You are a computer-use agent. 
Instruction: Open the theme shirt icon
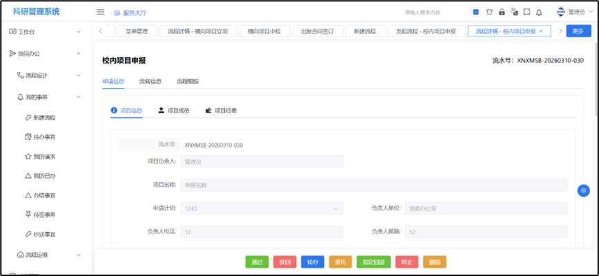point(489,12)
